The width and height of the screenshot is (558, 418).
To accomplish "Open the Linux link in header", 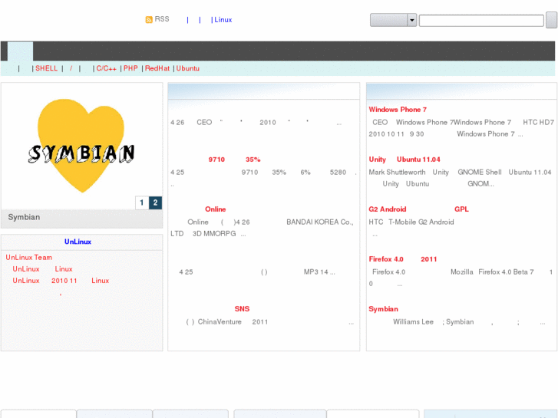I will tap(223, 20).
